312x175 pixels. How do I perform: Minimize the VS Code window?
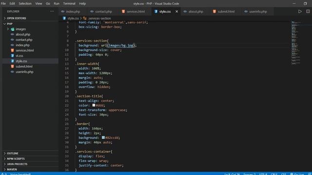click(x=294, y=3)
